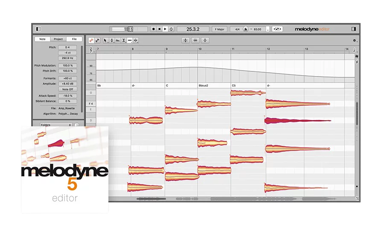Click the Note Off button

coord(67,90)
